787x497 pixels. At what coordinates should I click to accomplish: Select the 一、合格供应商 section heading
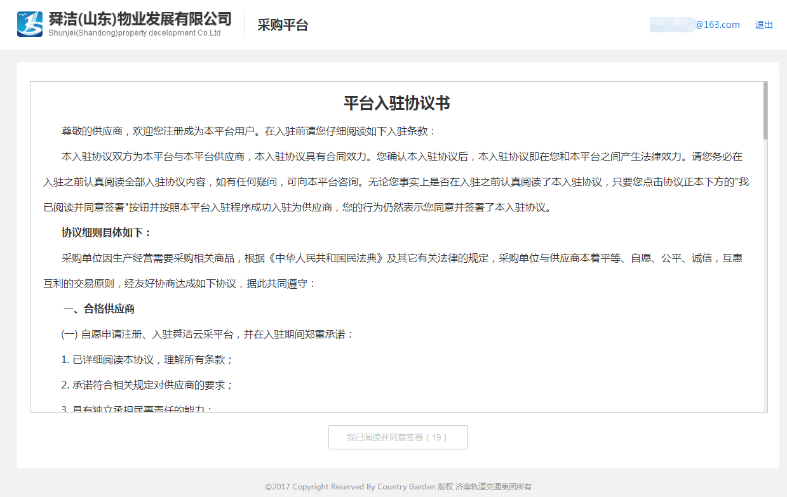click(x=98, y=309)
